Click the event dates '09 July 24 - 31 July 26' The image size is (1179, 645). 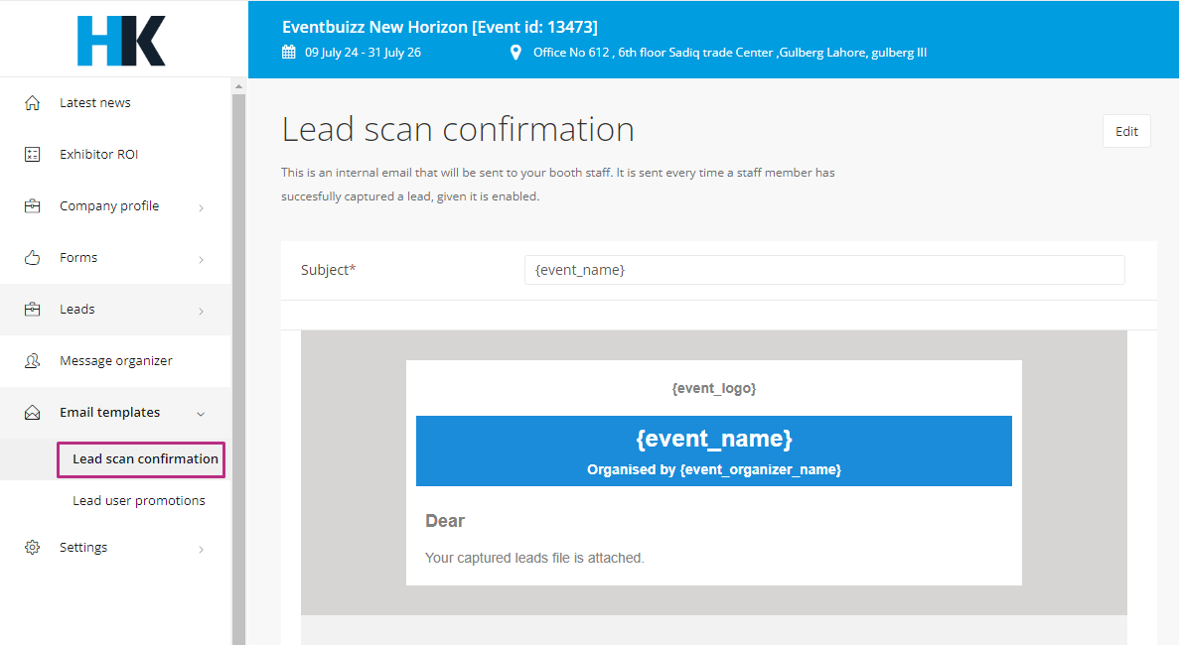click(364, 53)
